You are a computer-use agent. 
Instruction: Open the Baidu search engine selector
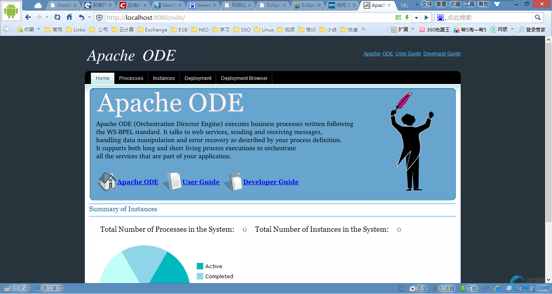[441, 18]
